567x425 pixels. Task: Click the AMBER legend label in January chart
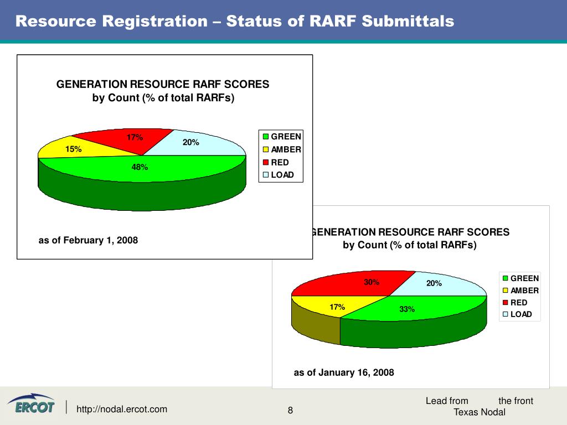click(525, 291)
